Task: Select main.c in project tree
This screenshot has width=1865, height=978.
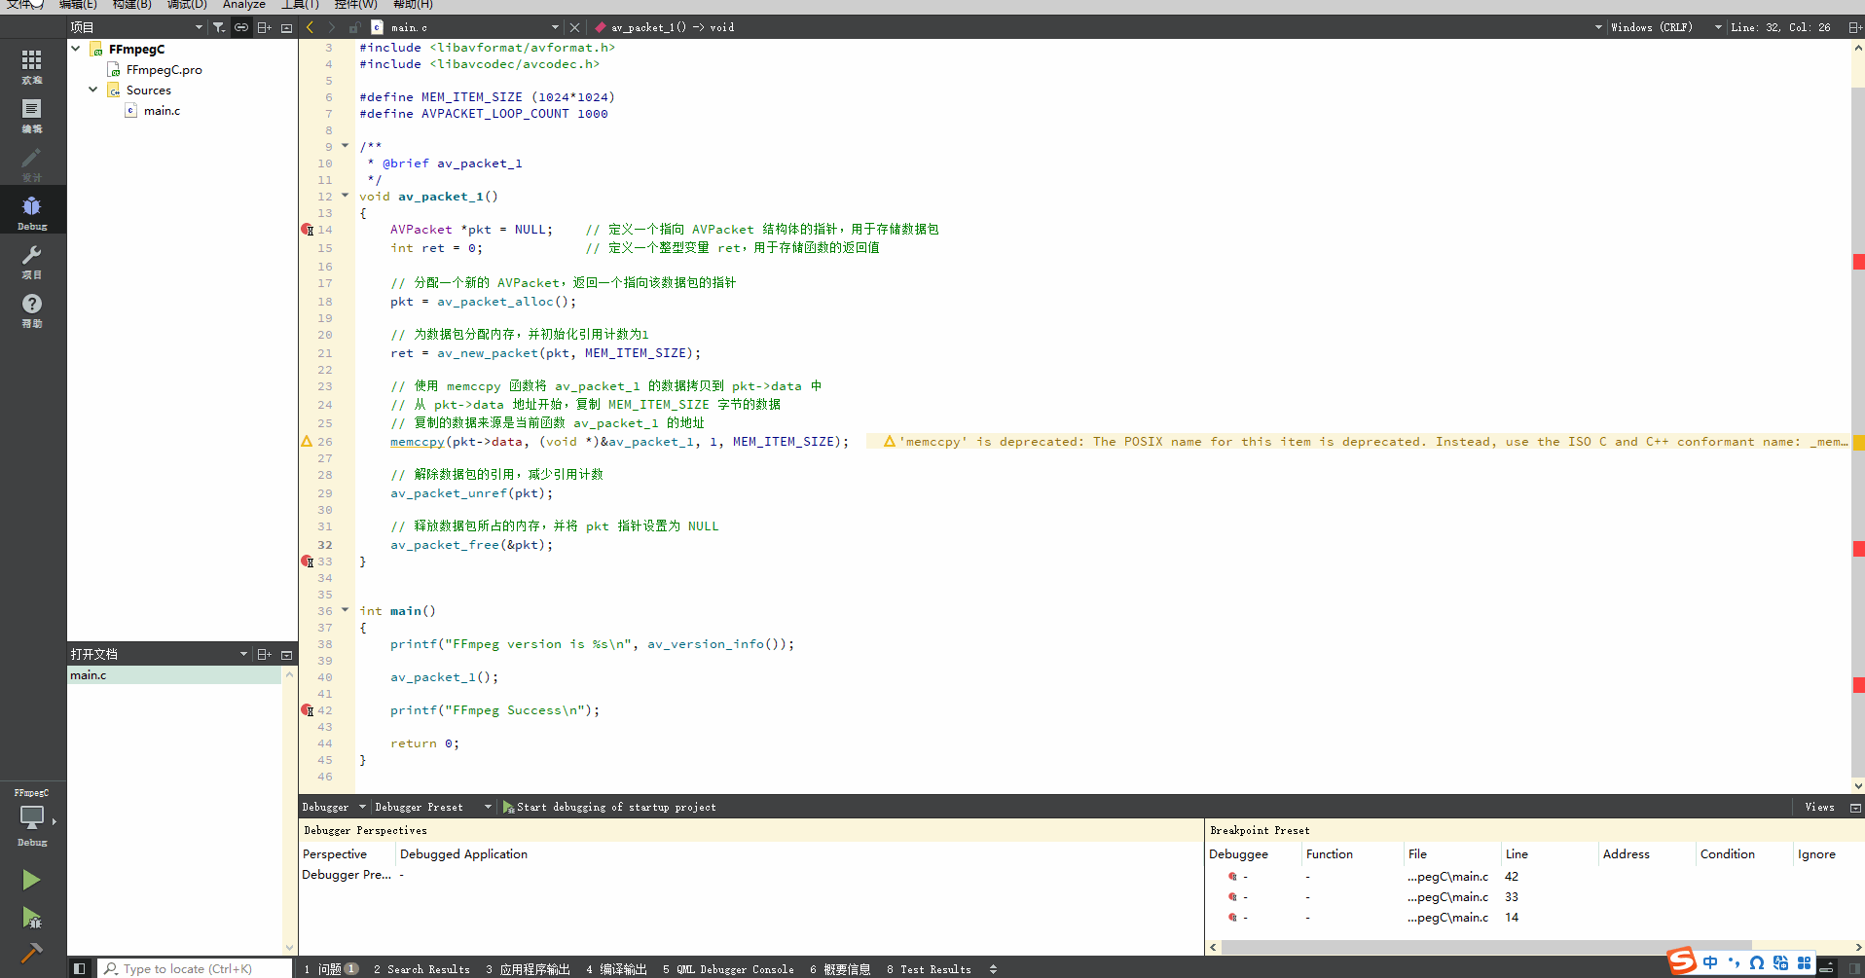Action: (162, 110)
